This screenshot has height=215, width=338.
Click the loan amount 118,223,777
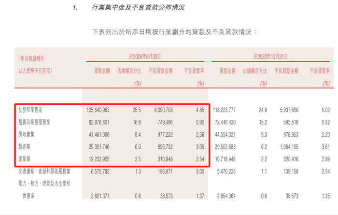(224, 110)
